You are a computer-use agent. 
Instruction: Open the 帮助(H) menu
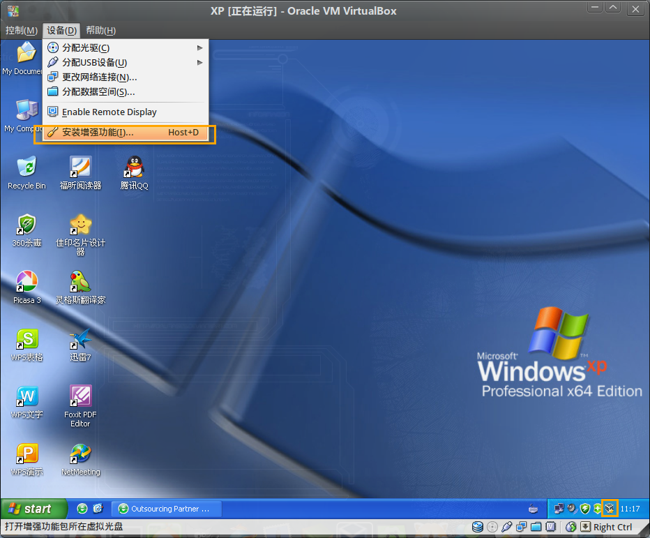click(100, 30)
